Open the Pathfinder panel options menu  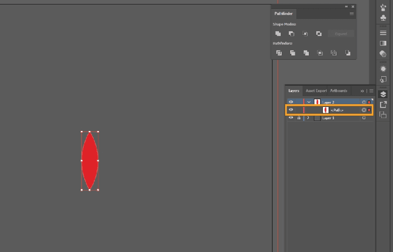(351, 14)
